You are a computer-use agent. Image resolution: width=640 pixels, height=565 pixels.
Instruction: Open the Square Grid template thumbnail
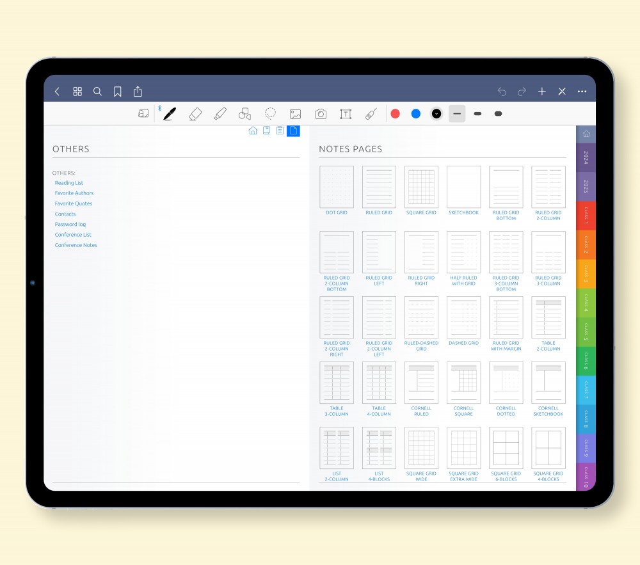421,187
